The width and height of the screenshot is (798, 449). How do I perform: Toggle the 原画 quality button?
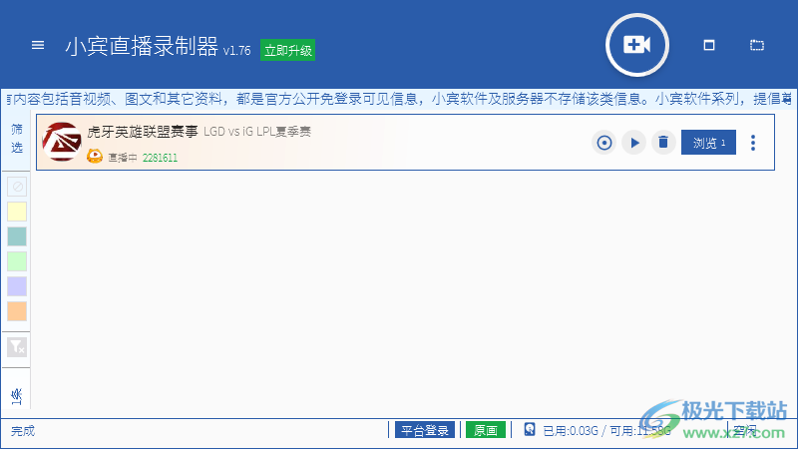click(486, 430)
